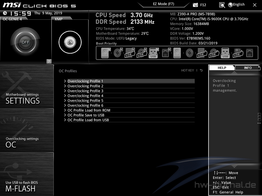Select the first UEFI hard disk boot device
The width and height of the screenshot is (262, 196).
[106, 53]
